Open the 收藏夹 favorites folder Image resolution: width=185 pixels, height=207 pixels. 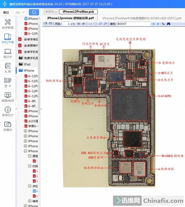tap(8, 126)
